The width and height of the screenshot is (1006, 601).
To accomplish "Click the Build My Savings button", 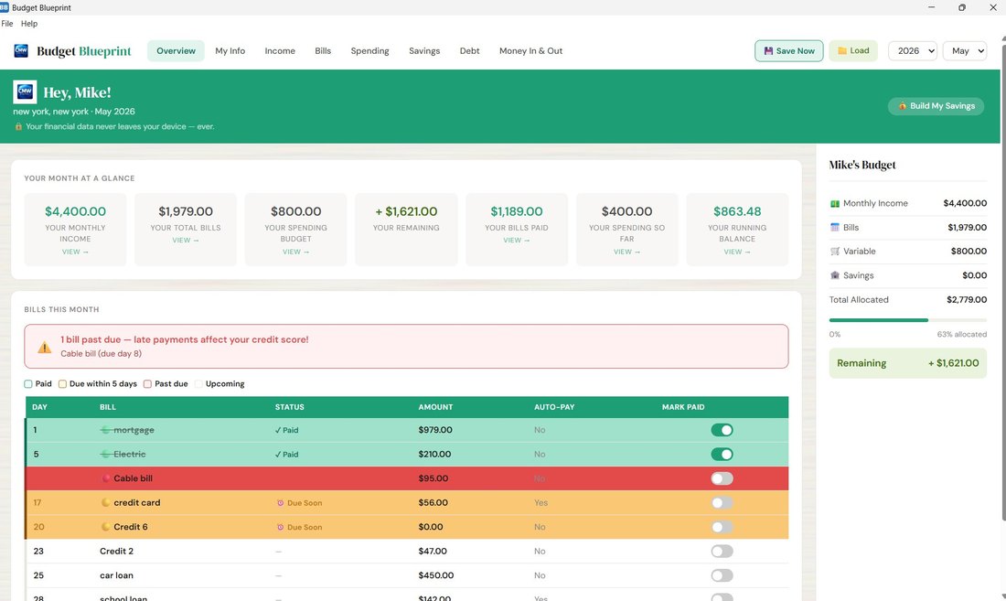I will (x=936, y=106).
